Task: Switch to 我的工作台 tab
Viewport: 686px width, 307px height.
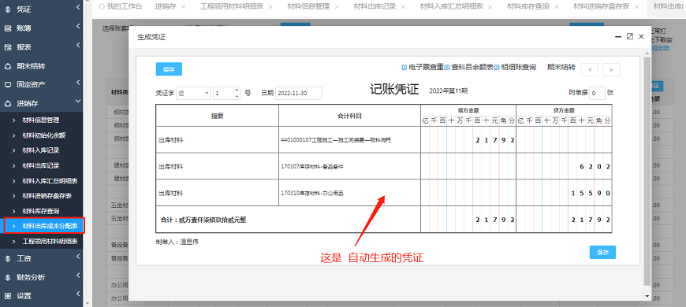Action: tap(121, 6)
